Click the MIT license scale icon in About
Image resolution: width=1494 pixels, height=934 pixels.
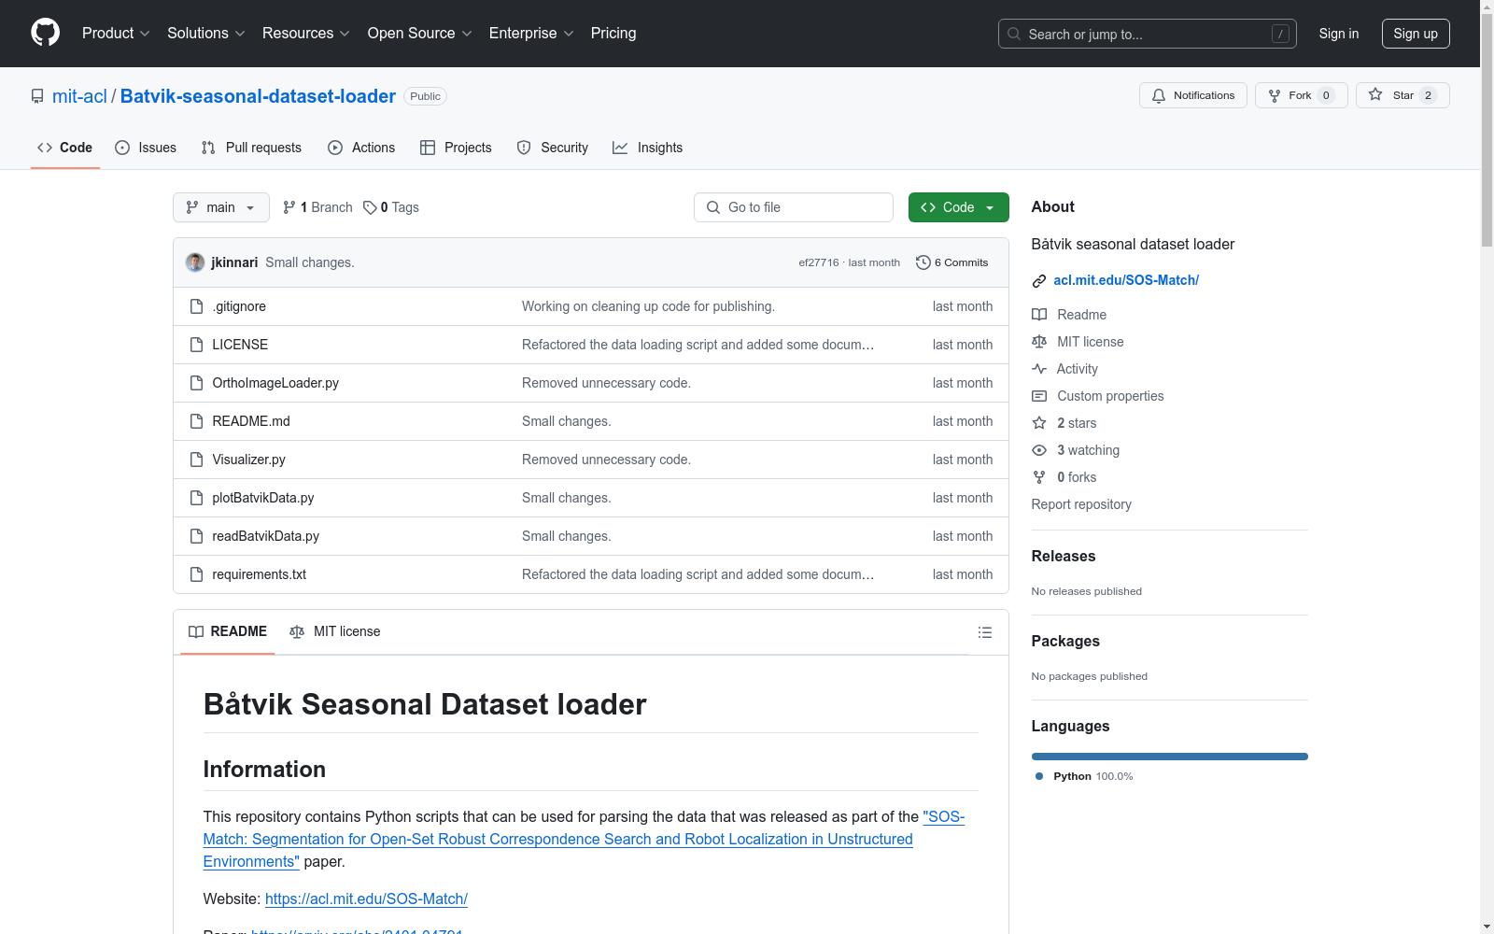pyautogui.click(x=1039, y=342)
